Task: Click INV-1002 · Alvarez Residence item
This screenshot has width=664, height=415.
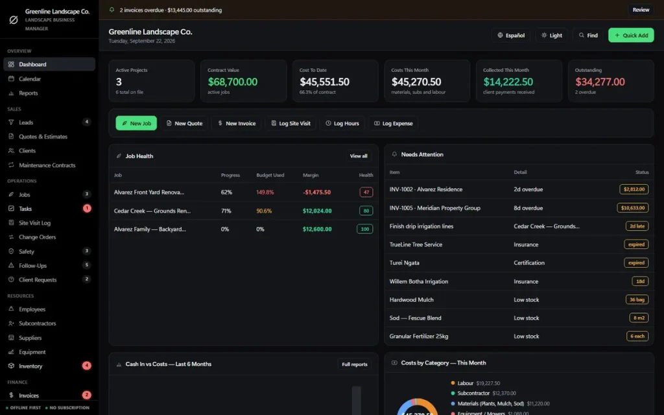Action: click(x=425, y=189)
